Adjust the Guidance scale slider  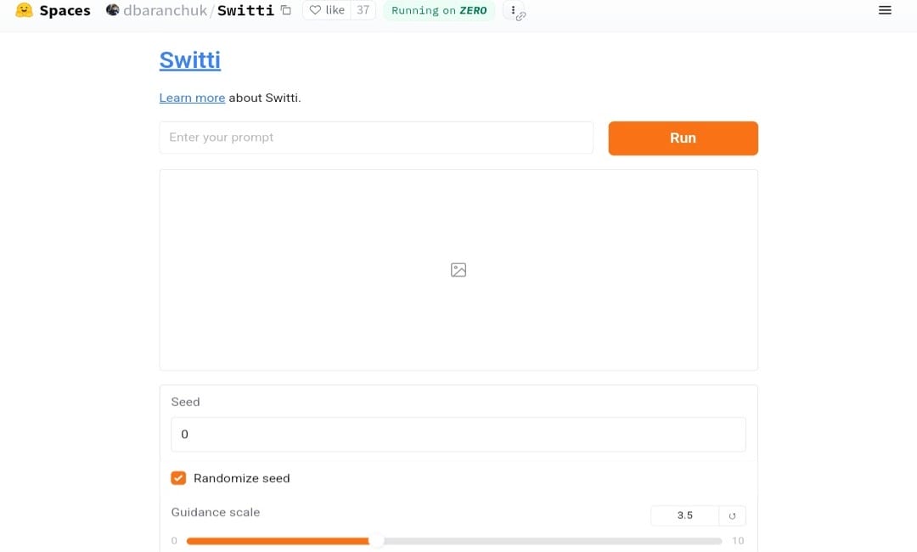[x=453, y=541]
